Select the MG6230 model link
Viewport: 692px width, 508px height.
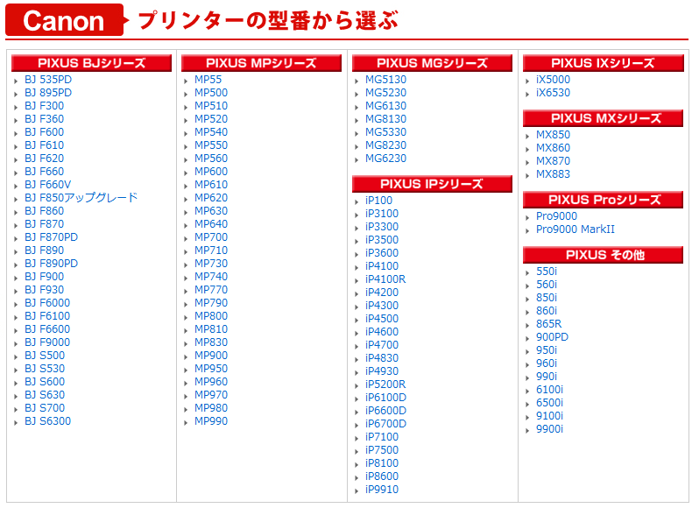(x=385, y=158)
